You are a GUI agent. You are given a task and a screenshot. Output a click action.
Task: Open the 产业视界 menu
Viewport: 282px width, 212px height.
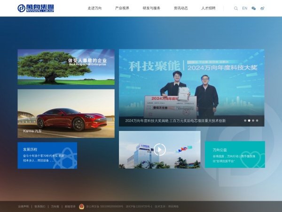pos(122,8)
